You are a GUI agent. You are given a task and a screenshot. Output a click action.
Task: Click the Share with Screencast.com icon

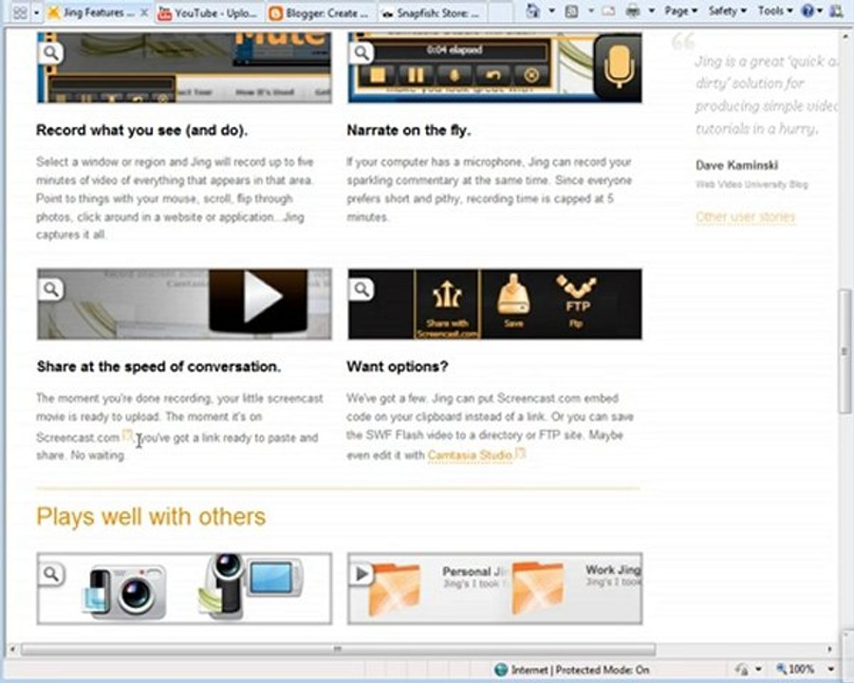tap(447, 304)
